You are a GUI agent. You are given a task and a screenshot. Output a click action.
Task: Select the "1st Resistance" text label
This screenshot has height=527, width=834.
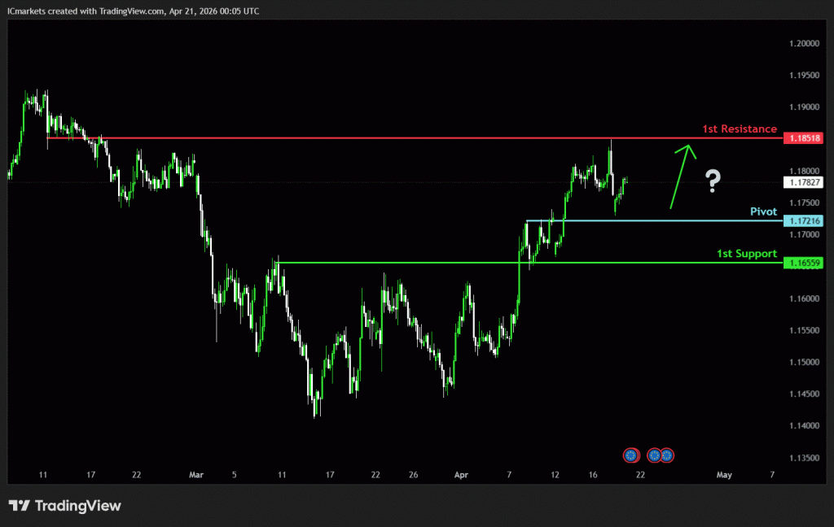pyautogui.click(x=739, y=129)
